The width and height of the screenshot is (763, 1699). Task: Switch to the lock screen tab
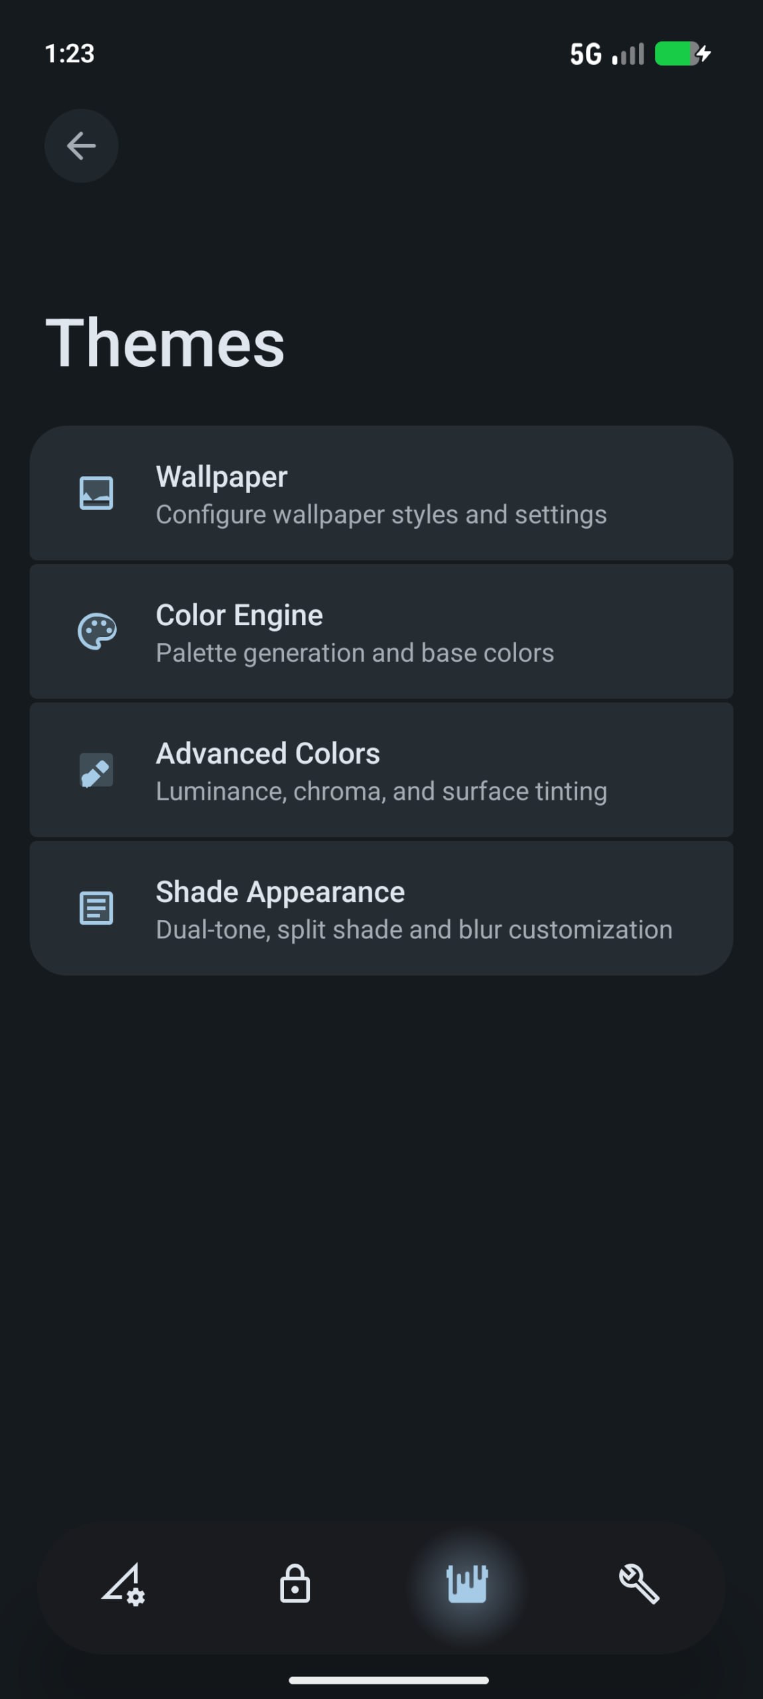coord(295,1584)
